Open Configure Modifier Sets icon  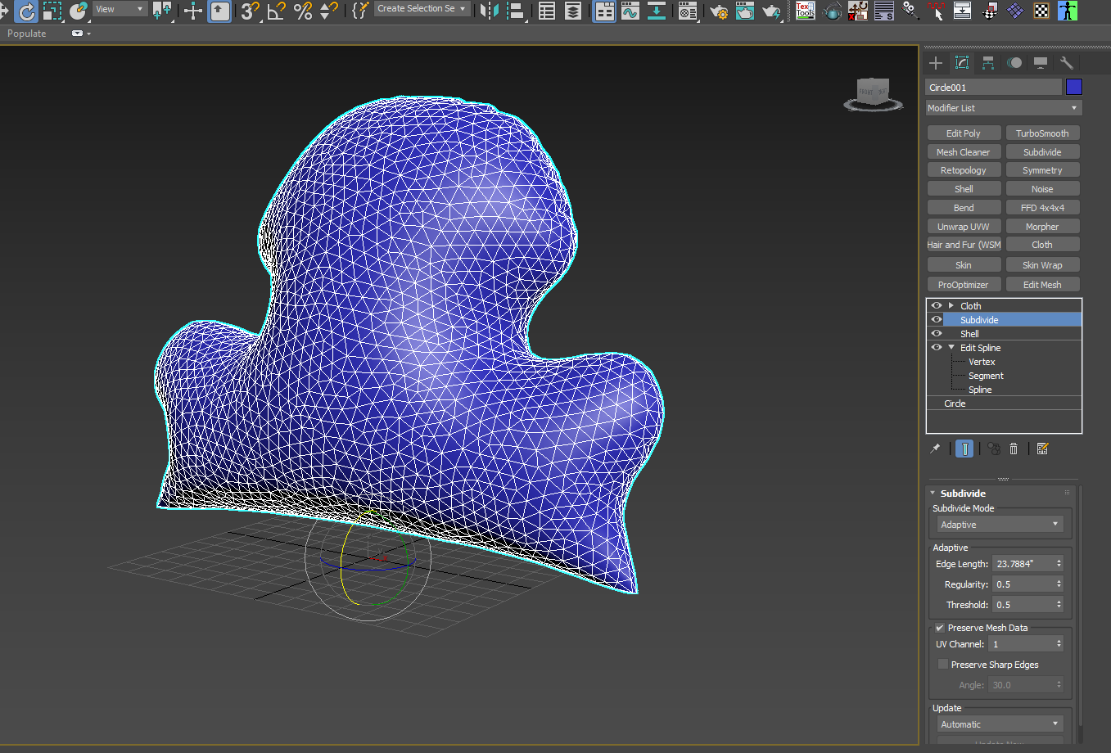pos(1042,449)
